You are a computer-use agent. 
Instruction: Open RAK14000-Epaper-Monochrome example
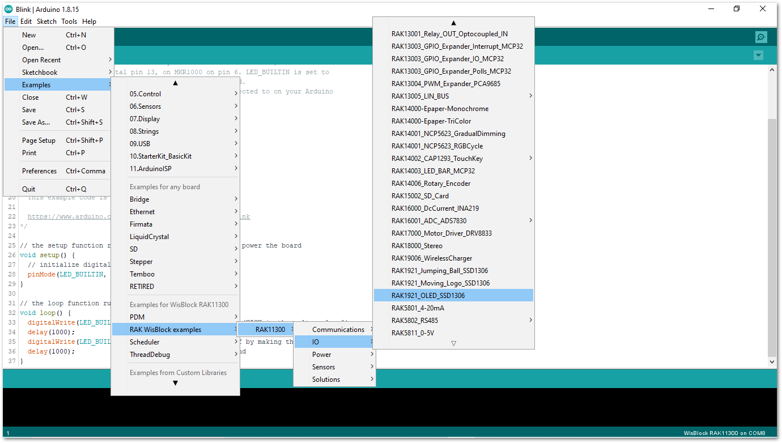[453, 109]
